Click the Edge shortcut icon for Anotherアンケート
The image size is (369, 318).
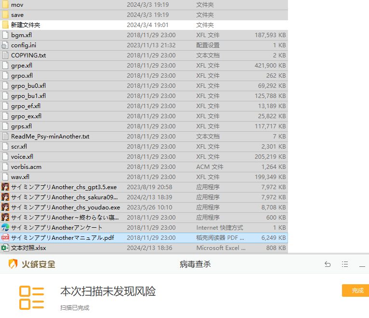(5, 227)
